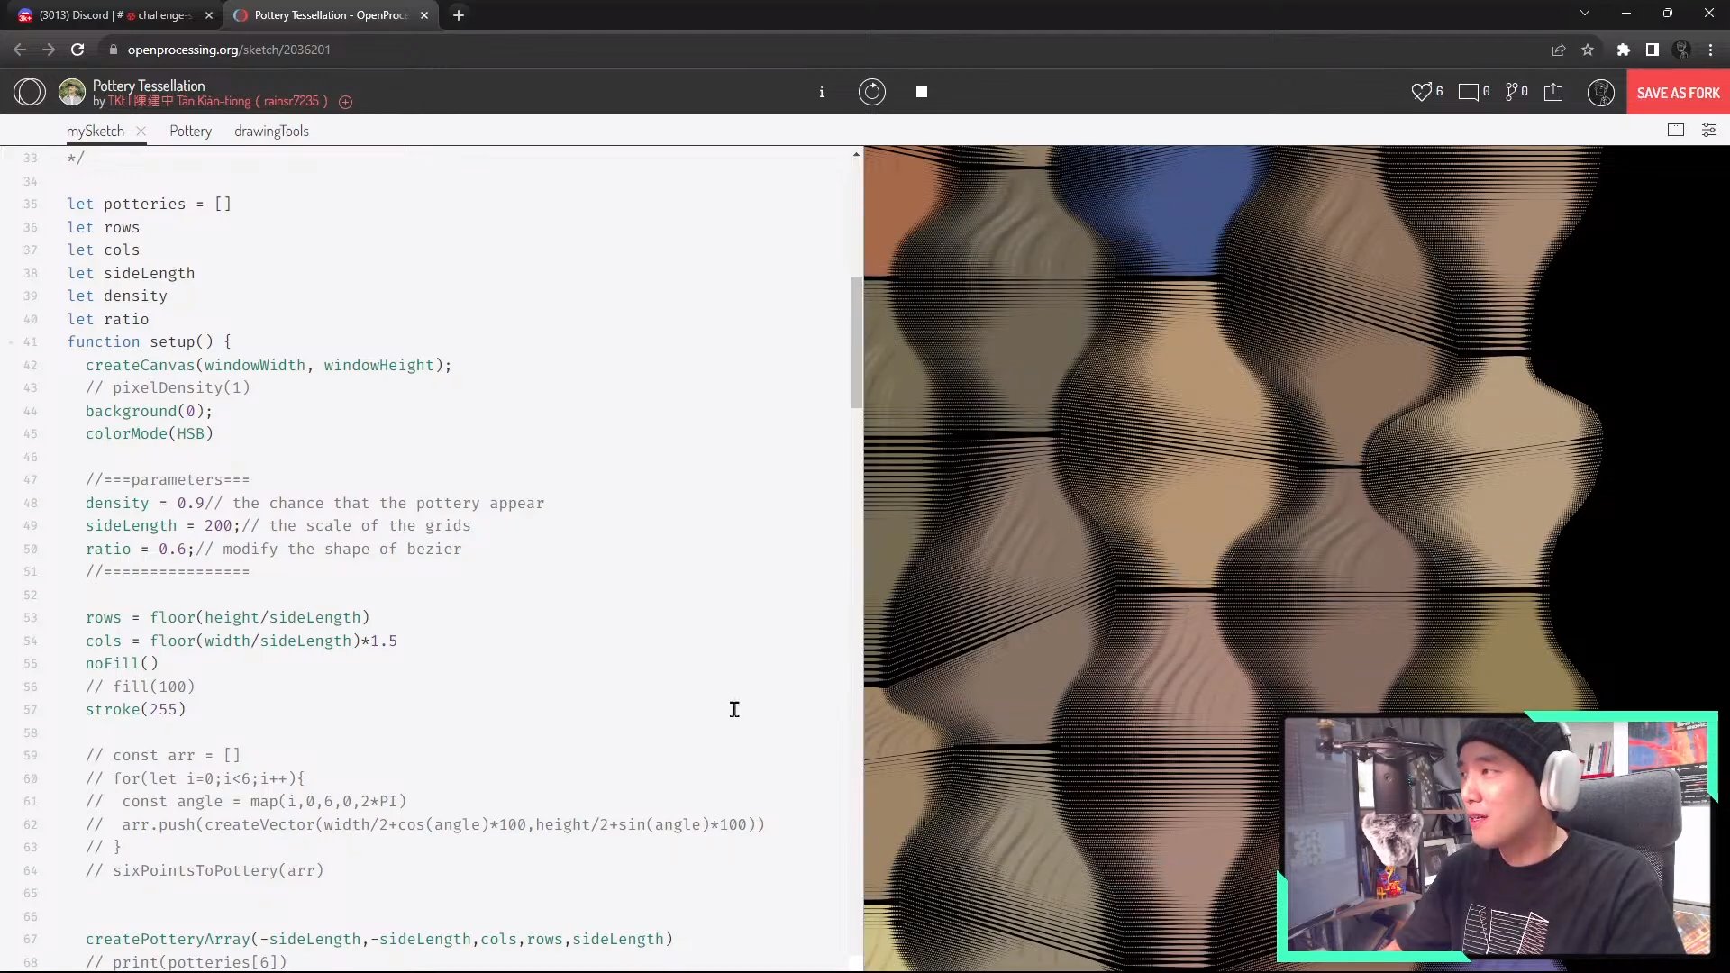Image resolution: width=1730 pixels, height=973 pixels.
Task: Click the OpenProcessing logo icon
Action: tap(30, 92)
